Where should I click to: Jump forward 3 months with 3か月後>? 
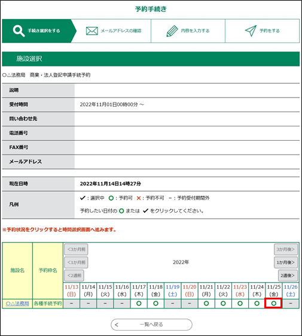click(286, 249)
